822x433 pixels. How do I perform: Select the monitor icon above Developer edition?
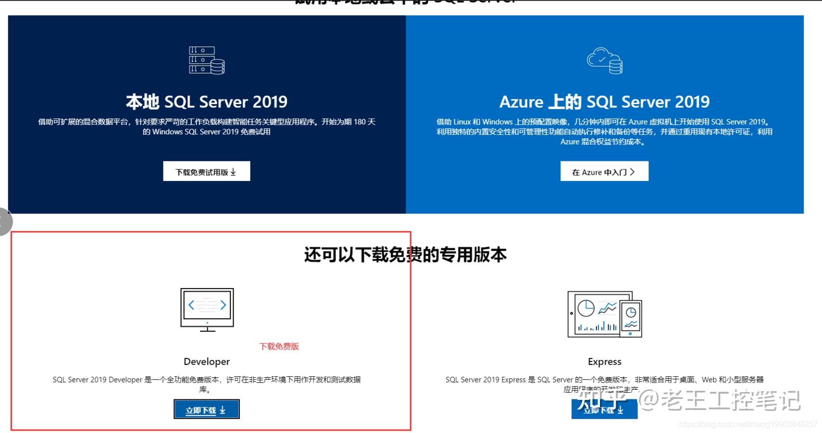206,310
